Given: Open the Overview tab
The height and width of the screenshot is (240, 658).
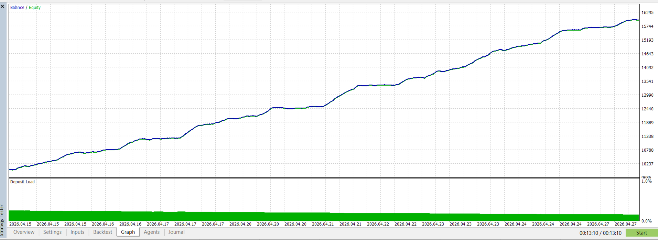Looking at the screenshot, I should tap(24, 232).
